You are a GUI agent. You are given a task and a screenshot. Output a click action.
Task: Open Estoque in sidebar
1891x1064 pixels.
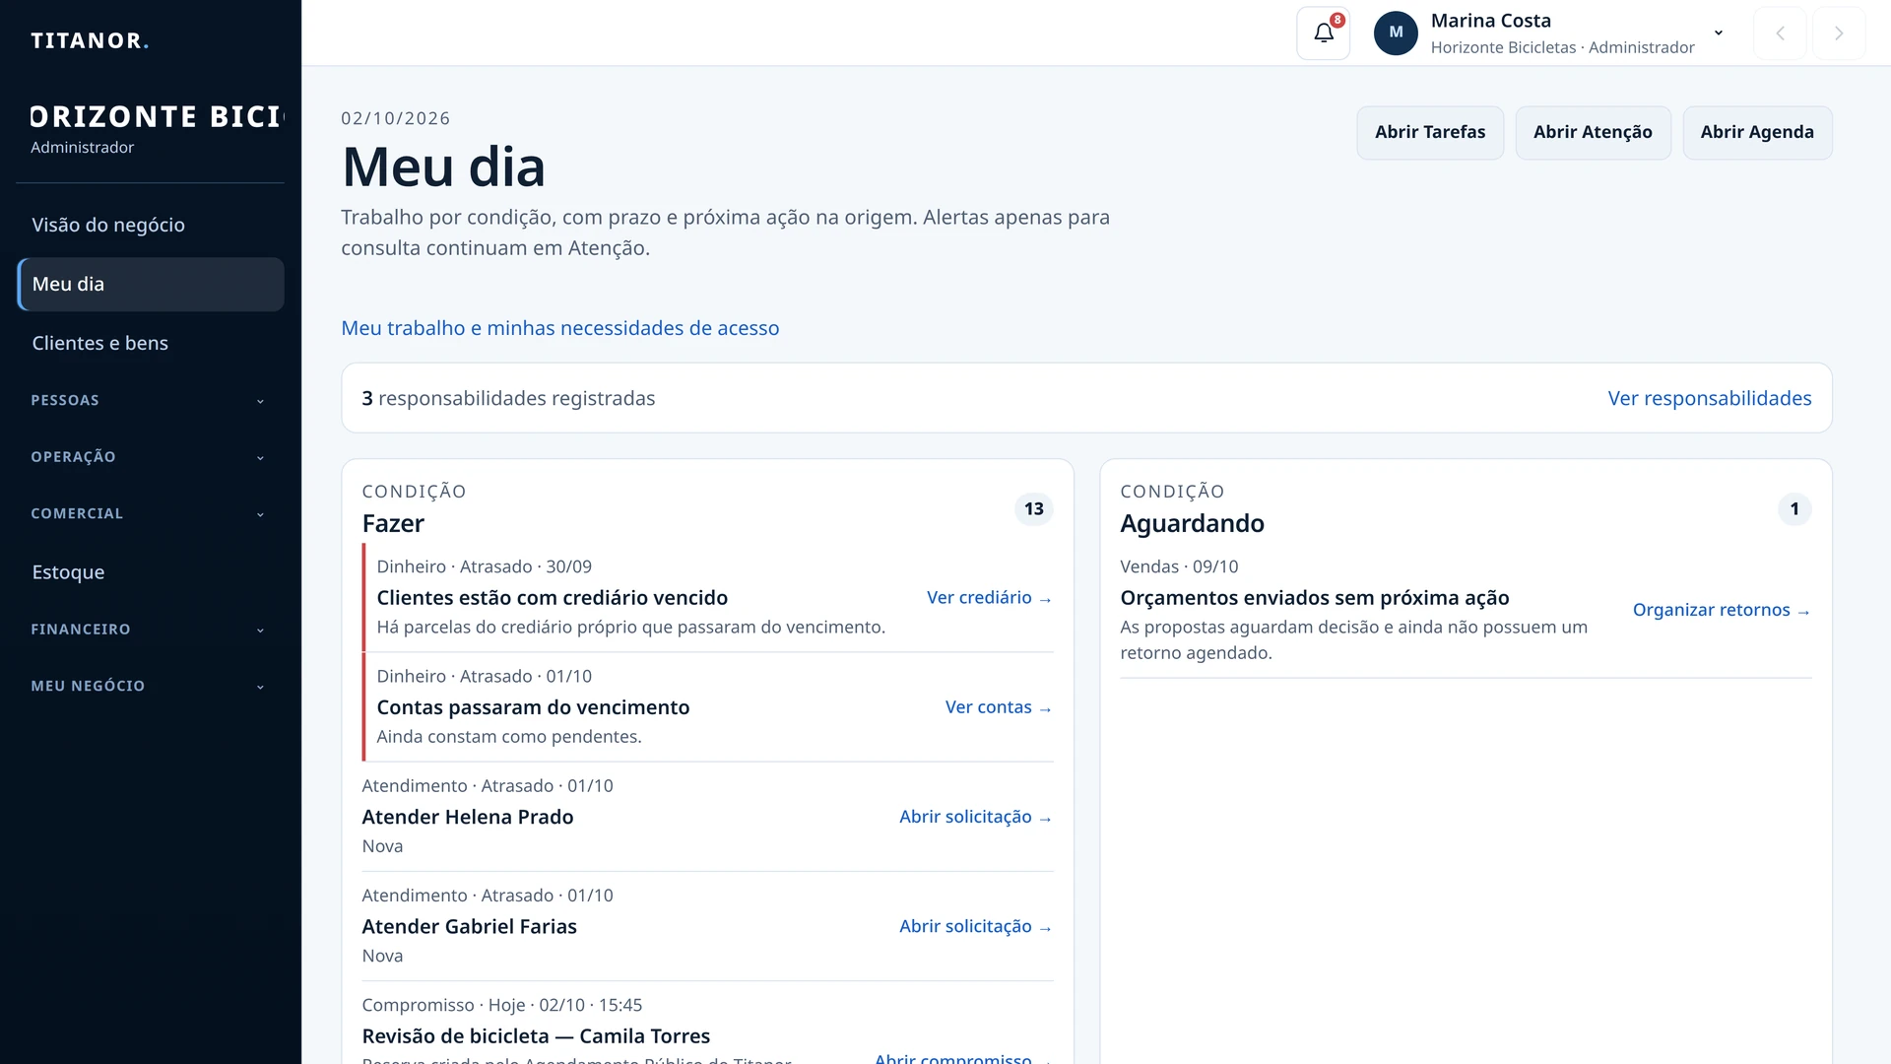150,572
